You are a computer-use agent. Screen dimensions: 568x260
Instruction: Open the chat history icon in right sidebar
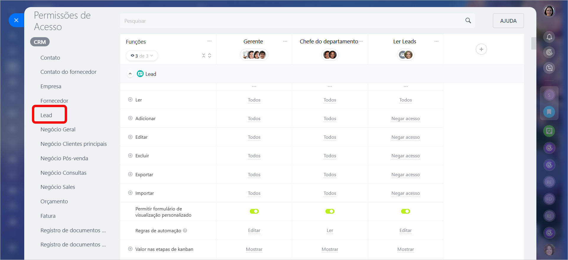[549, 68]
